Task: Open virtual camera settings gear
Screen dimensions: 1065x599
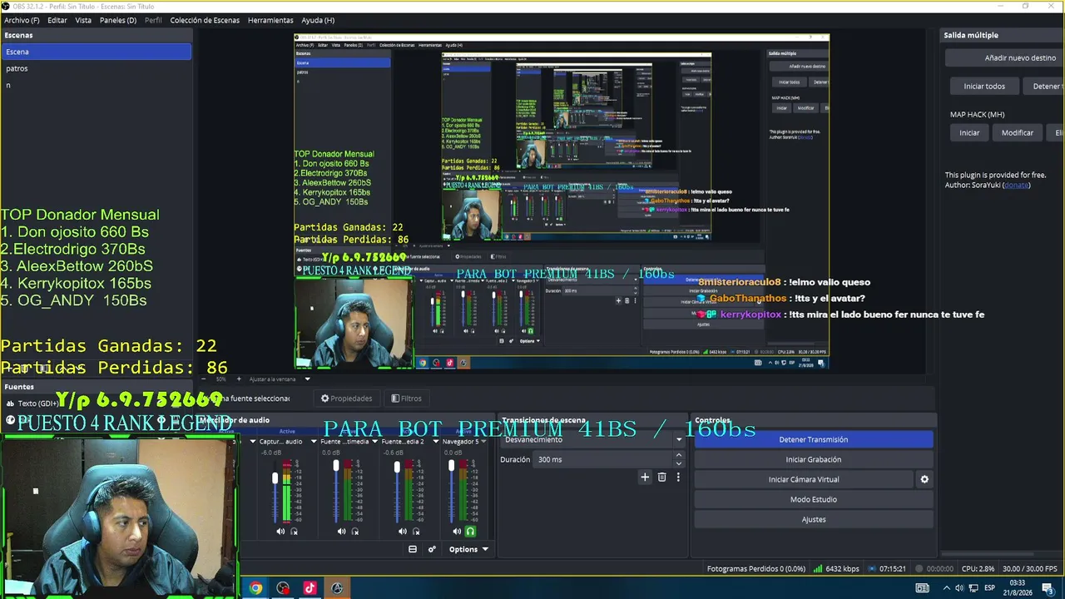Action: pos(924,479)
